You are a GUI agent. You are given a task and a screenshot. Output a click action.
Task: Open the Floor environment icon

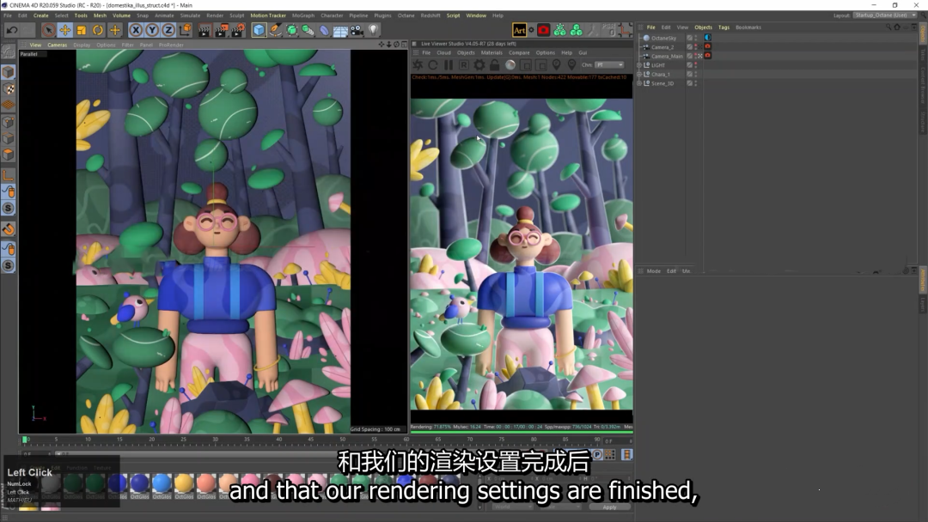pos(340,30)
